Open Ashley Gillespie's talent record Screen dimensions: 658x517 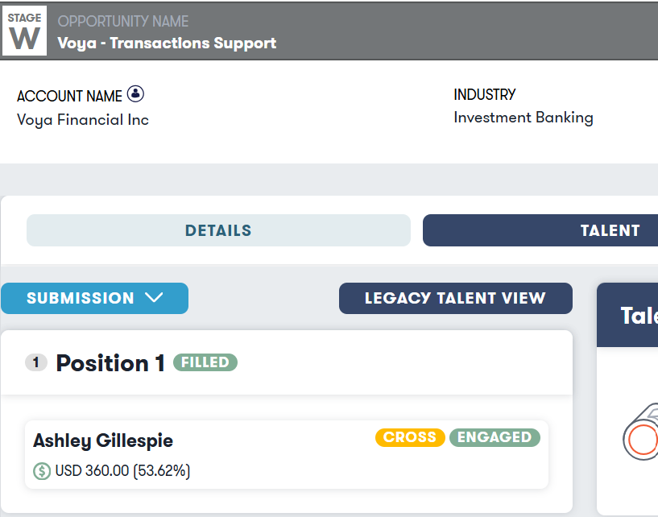(103, 440)
